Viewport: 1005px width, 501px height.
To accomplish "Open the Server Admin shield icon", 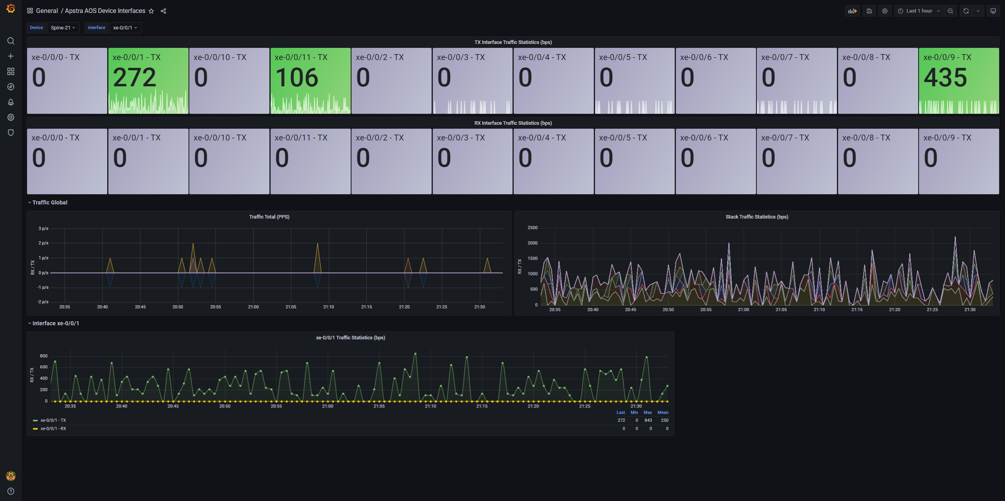I will (11, 133).
